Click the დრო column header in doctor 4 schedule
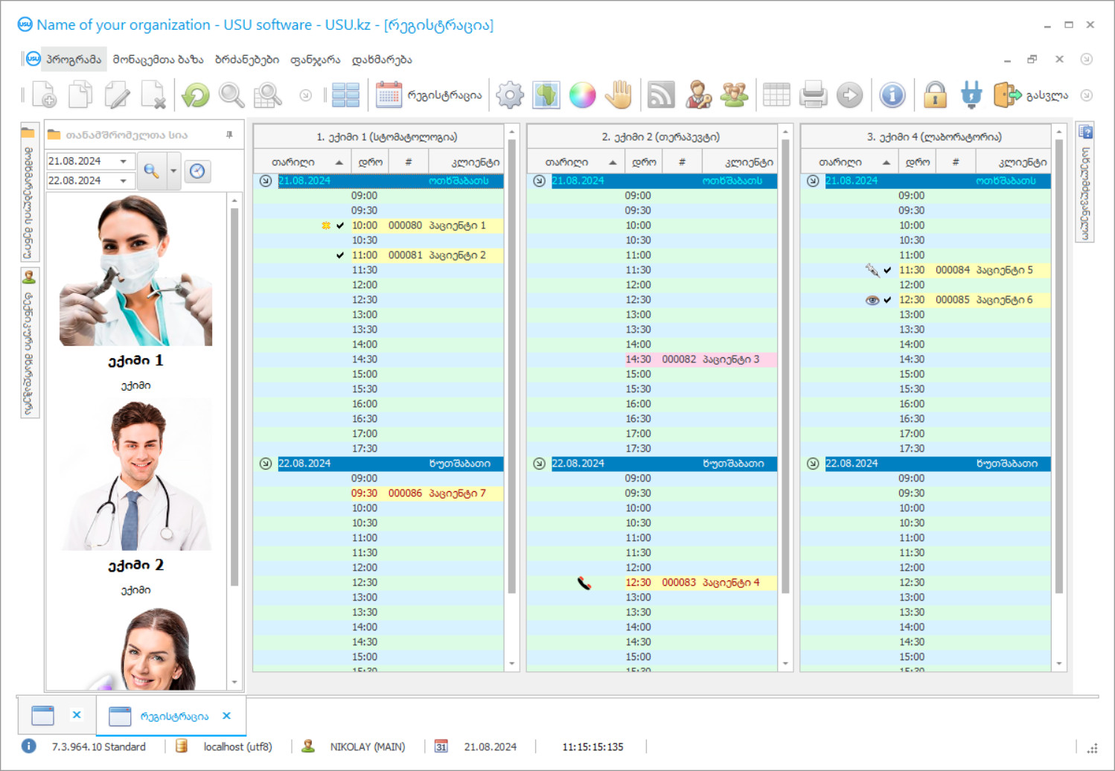This screenshot has width=1115, height=771. coord(917,161)
